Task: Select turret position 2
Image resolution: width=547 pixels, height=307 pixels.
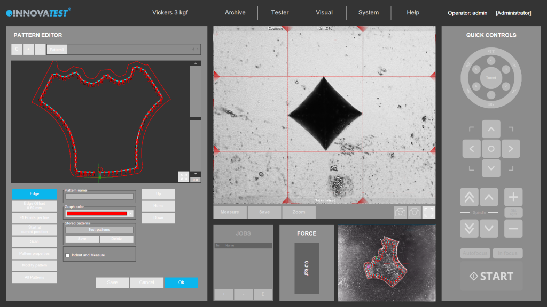Action: [x=505, y=86]
